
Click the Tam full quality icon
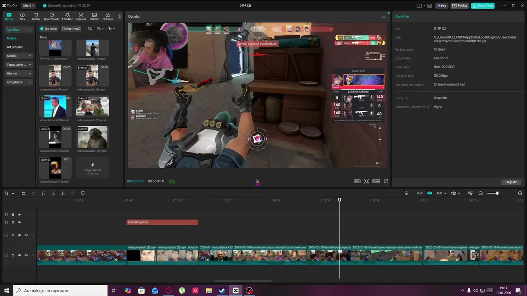click(357, 181)
